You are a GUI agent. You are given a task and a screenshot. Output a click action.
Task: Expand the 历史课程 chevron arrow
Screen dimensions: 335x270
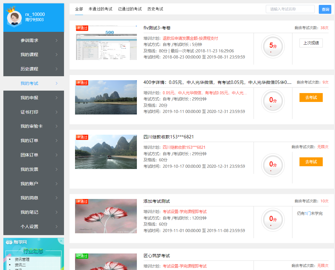(57, 69)
